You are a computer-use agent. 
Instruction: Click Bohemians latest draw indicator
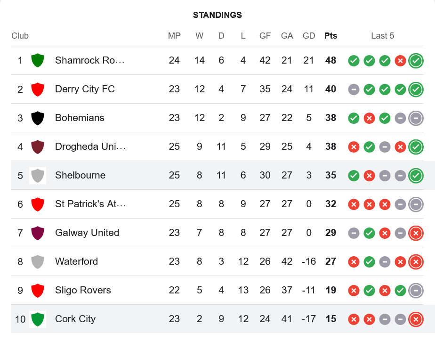(415, 118)
